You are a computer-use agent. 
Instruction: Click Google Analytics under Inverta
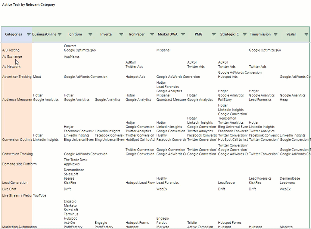click(x=107, y=100)
